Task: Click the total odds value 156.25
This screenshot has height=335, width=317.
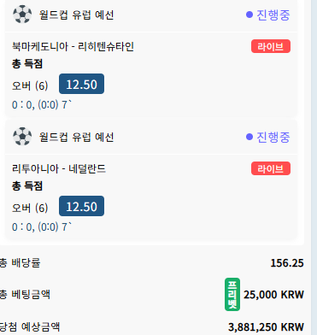Action: [x=287, y=263]
